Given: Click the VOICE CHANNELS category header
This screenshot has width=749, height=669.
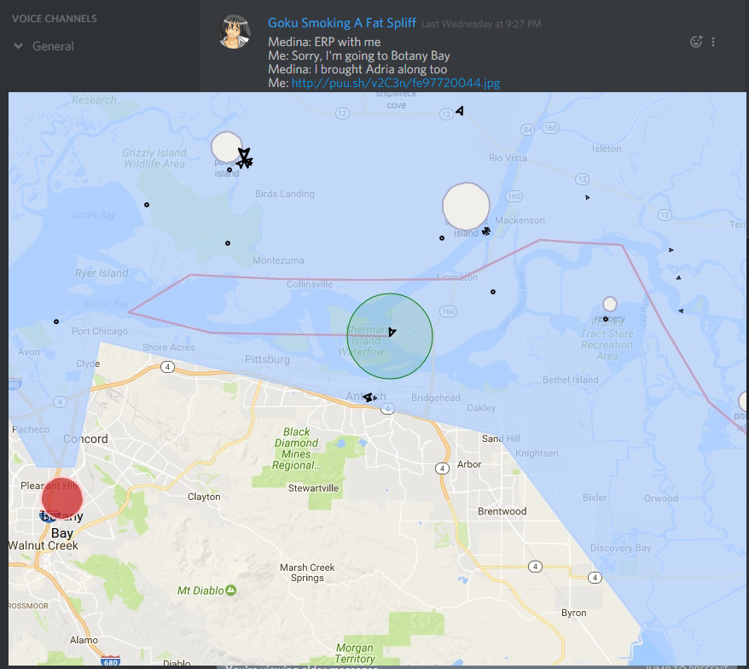Looking at the screenshot, I should pyautogui.click(x=54, y=19).
